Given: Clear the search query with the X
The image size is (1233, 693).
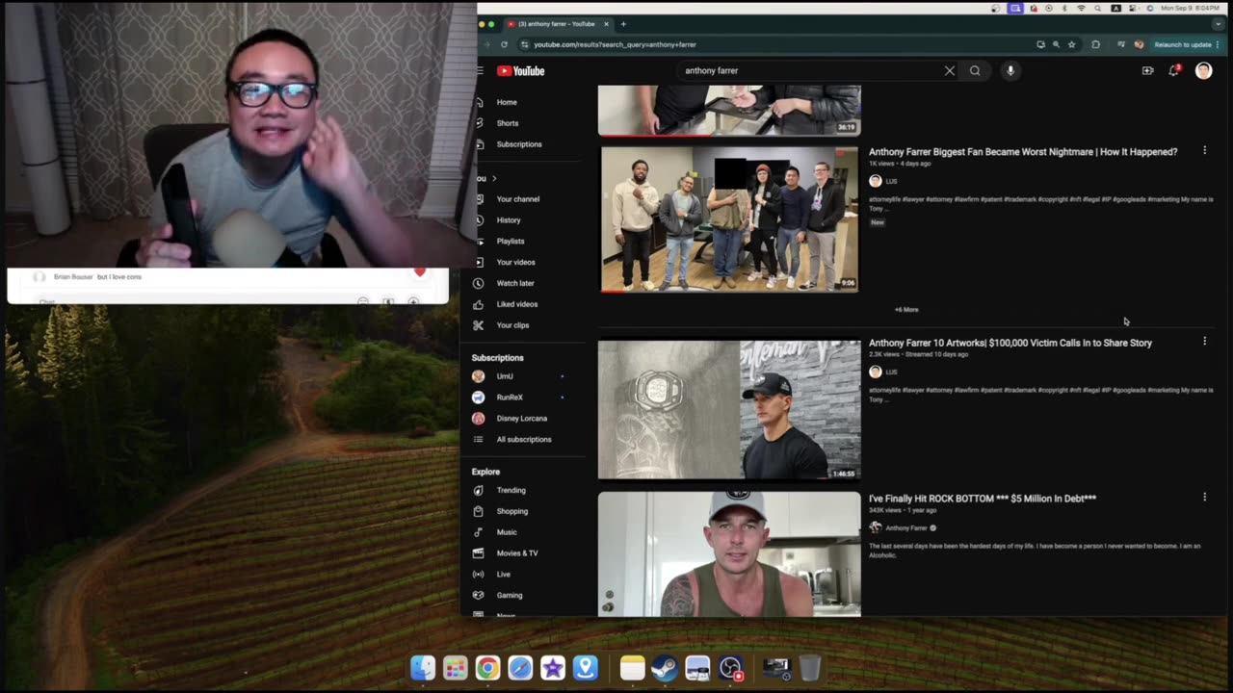Looking at the screenshot, I should [949, 70].
